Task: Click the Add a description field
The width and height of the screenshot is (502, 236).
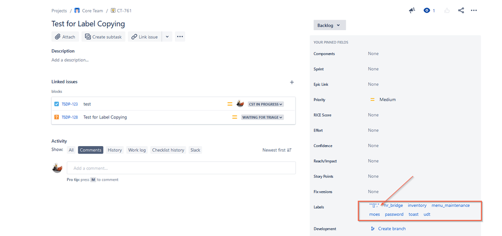Action: point(70,60)
